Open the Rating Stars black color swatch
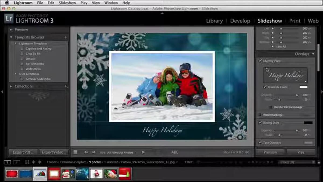The width and height of the screenshot is (323, 182). 308,123
